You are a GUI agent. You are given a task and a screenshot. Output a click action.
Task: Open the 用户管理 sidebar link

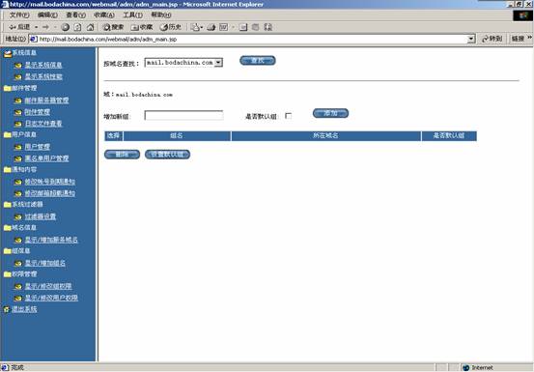pos(37,147)
